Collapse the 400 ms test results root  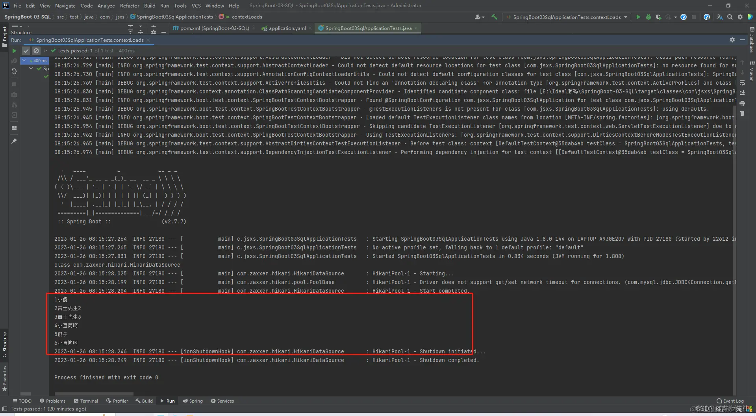(x=24, y=61)
